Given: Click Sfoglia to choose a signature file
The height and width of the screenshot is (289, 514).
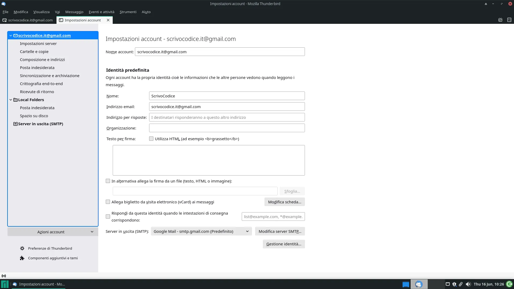Looking at the screenshot, I should coord(292,191).
